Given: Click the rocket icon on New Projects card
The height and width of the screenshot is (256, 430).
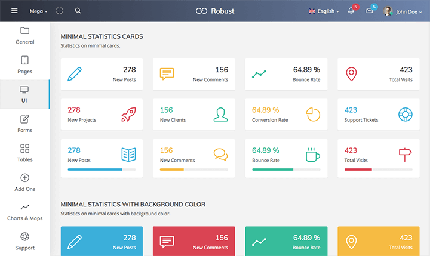Looking at the screenshot, I should click(128, 115).
